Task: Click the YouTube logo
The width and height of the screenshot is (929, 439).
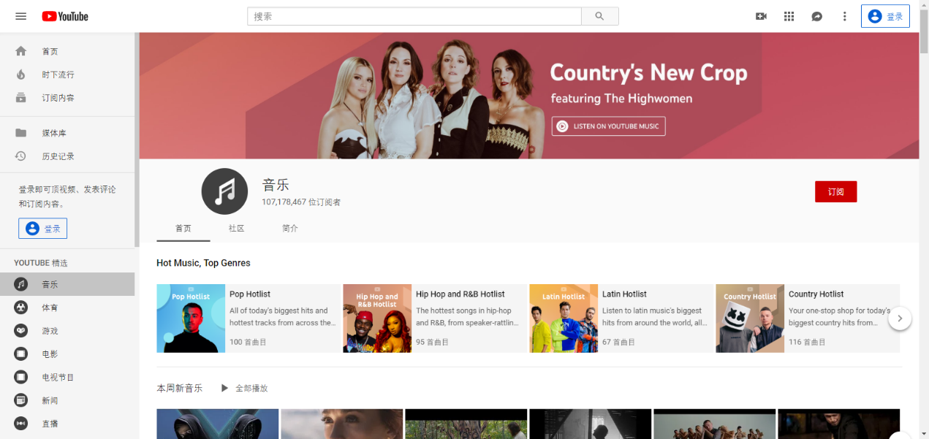Action: tap(65, 16)
